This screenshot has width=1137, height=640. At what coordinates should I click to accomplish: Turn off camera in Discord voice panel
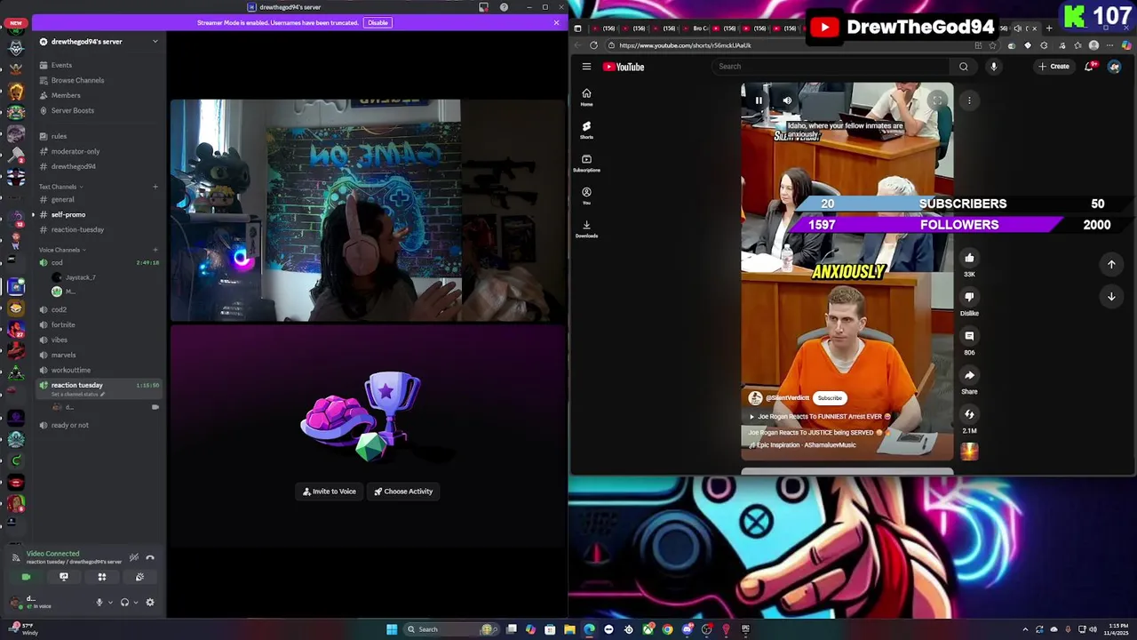26,577
